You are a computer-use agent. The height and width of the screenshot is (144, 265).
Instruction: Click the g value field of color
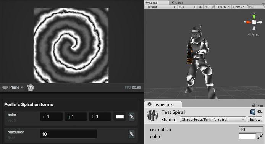pos(76,116)
